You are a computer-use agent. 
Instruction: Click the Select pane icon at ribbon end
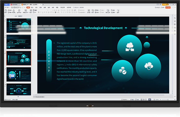pyautogui.click(x=118, y=11)
